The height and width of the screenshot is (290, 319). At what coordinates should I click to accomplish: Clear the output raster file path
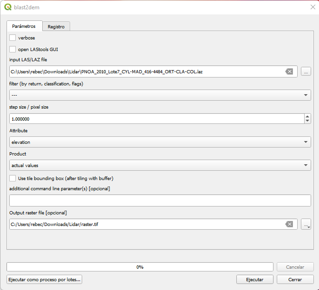click(x=289, y=224)
